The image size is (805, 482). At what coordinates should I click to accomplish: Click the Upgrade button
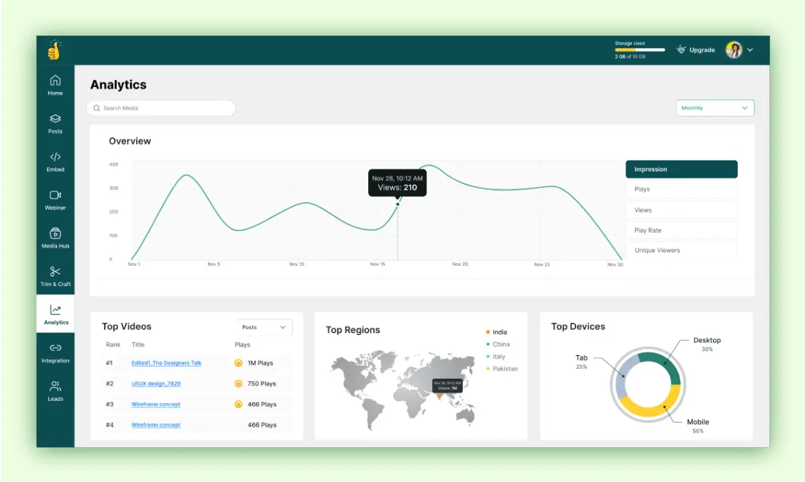696,50
